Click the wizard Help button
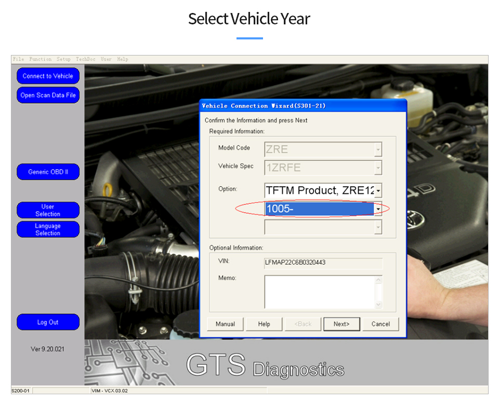Screen dimensions: 499x402 (x=264, y=324)
